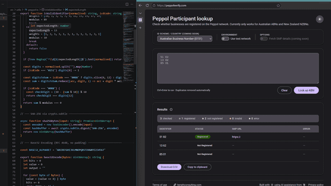Click code line 65 BASE32_ALPHABET constant
The image size is (331, 186).
coord(63,150)
